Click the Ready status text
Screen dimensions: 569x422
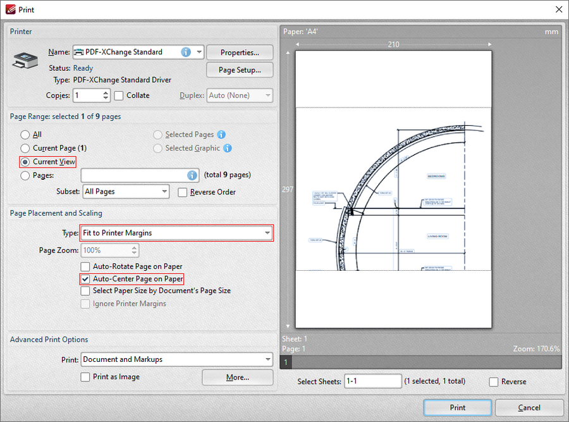(83, 68)
